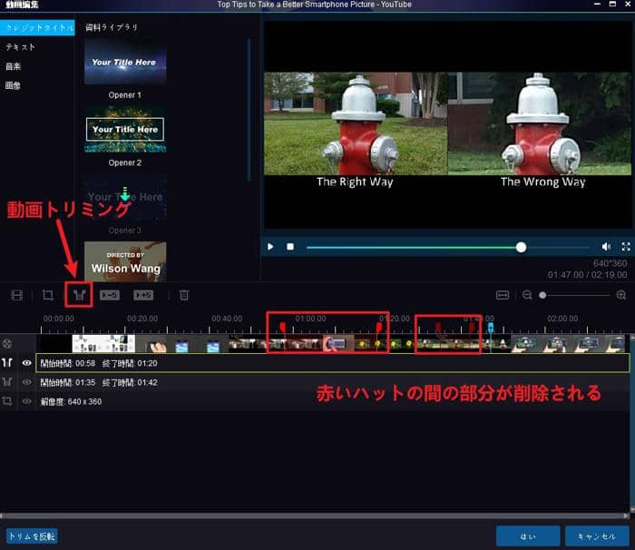
Task: Select the credit title tab in sidebar
Action: pyautogui.click(x=37, y=27)
